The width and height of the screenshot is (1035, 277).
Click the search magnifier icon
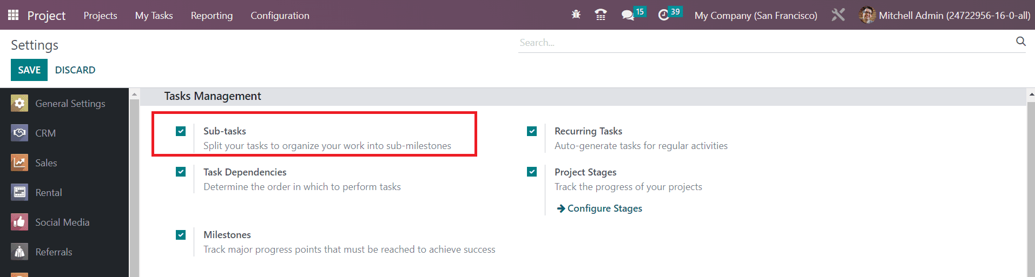[1021, 42]
